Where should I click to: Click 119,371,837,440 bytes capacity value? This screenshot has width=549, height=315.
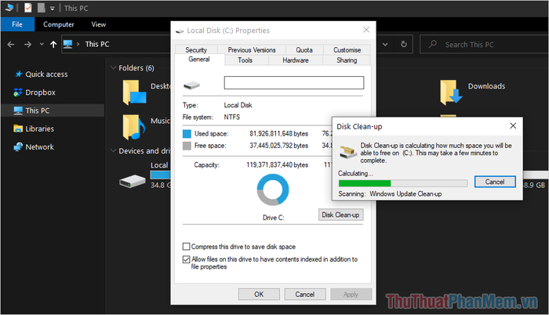pyautogui.click(x=278, y=165)
